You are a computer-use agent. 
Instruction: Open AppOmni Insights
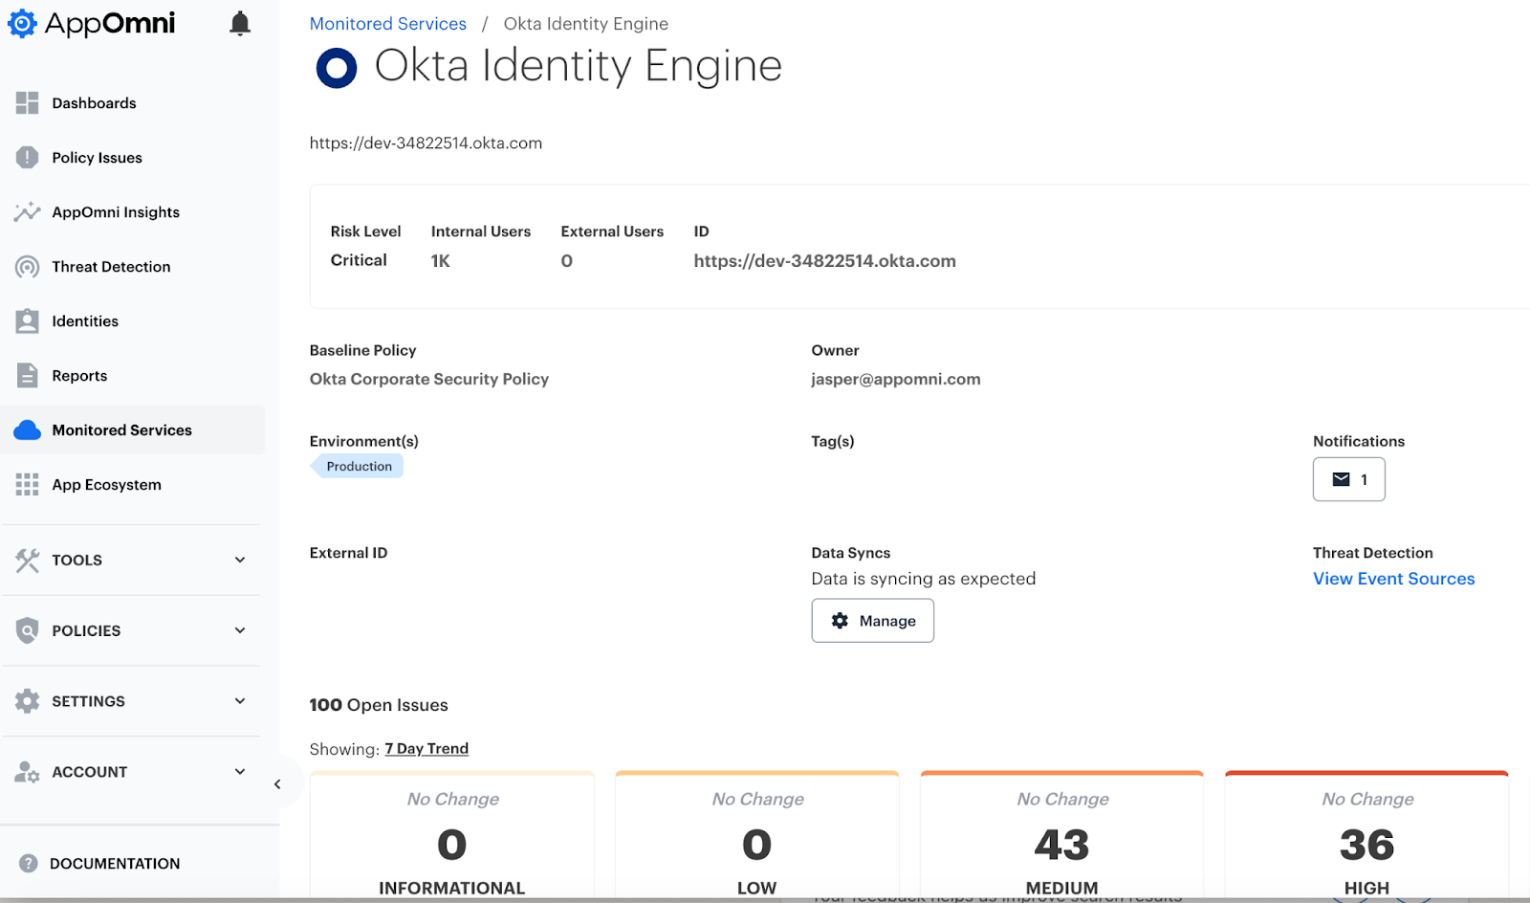point(115,211)
